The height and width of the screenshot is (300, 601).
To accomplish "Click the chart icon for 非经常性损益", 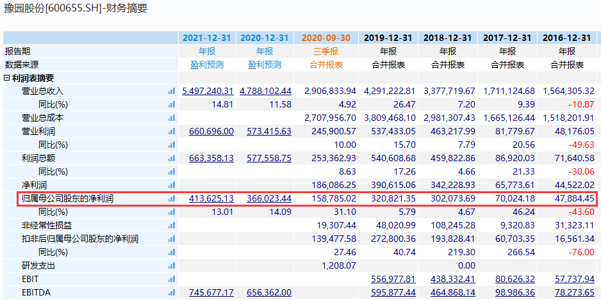I will 171,225.
